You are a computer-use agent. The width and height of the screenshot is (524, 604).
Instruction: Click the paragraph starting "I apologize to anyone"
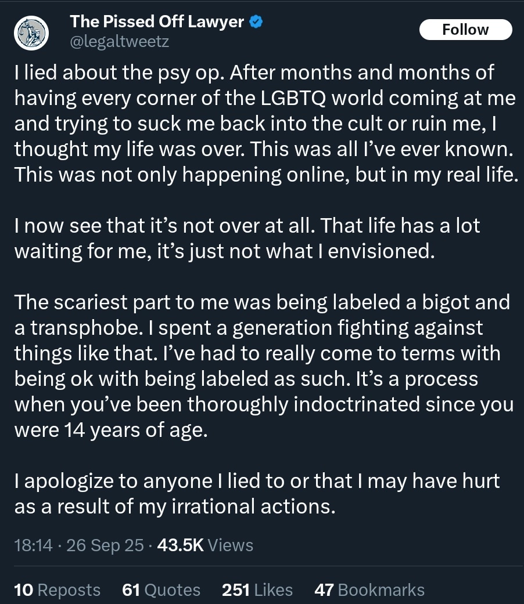click(257, 494)
